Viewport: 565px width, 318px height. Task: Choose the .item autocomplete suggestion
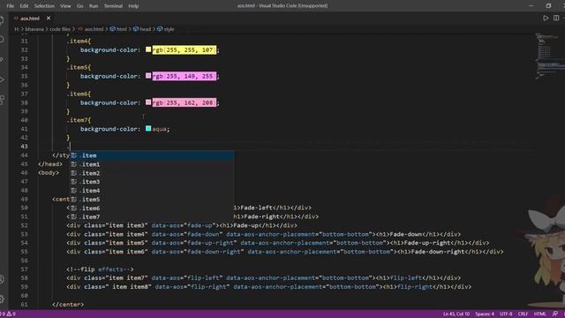[151, 155]
